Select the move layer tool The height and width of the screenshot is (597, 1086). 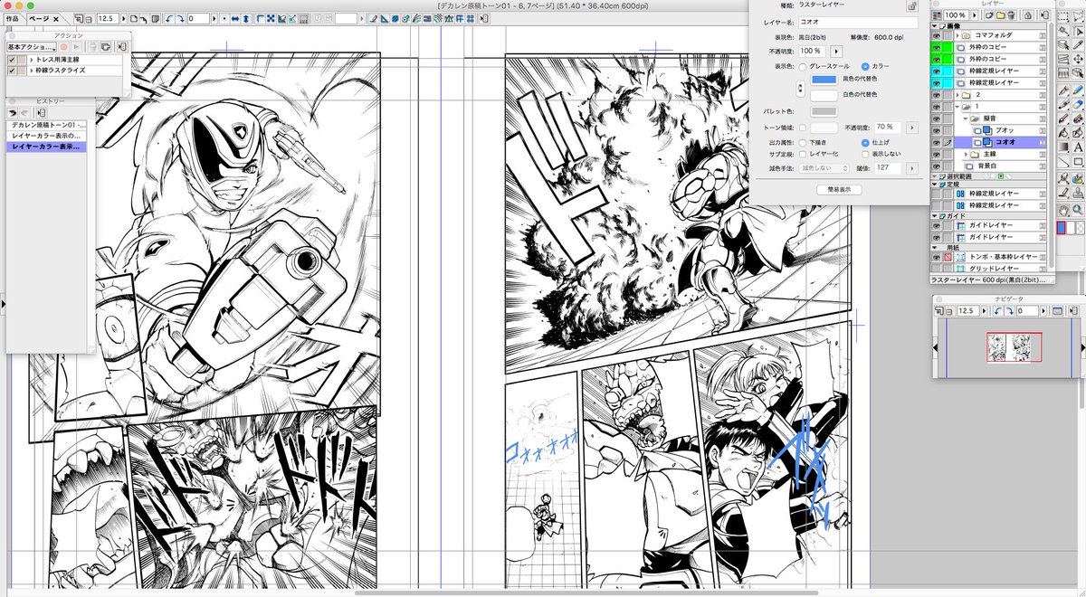1078,59
